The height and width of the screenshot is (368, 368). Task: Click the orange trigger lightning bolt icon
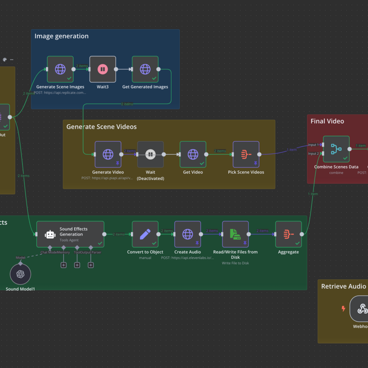coord(343,308)
